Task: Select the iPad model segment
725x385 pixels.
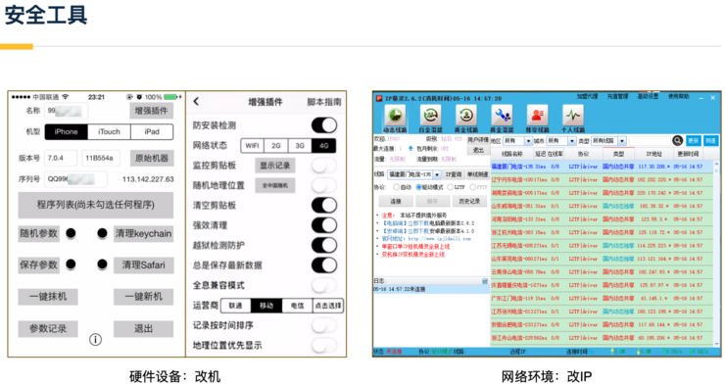Action: [x=152, y=131]
